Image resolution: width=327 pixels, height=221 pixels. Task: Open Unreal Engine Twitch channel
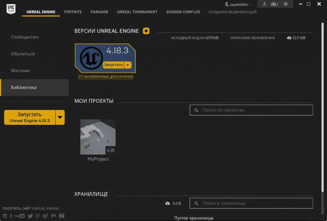tap(38, 216)
